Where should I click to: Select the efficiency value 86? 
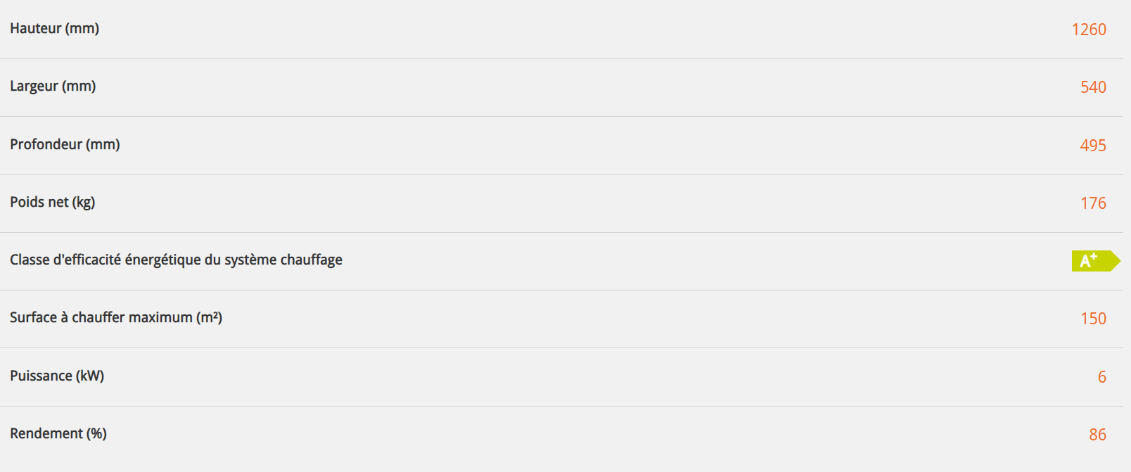[1097, 435]
